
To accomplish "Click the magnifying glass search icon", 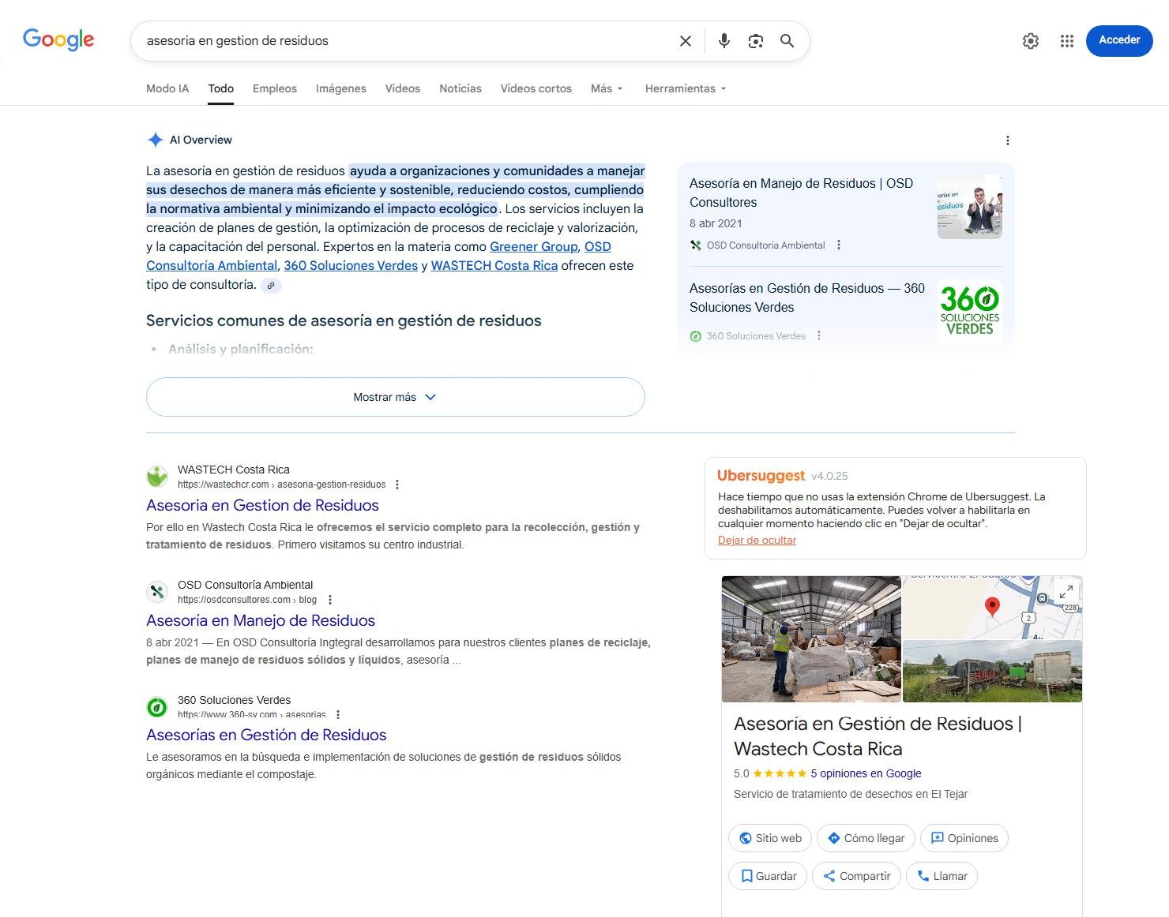I will [x=787, y=41].
